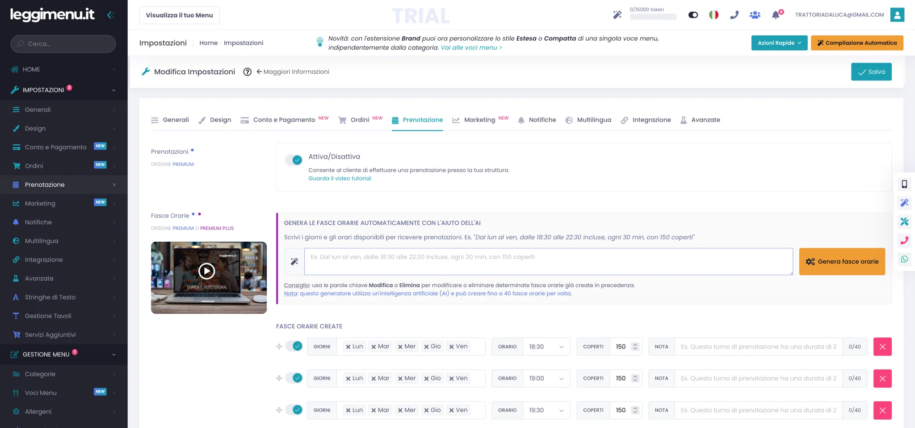
Task: Open WhatsApp icon on right panel
Action: tap(904, 259)
